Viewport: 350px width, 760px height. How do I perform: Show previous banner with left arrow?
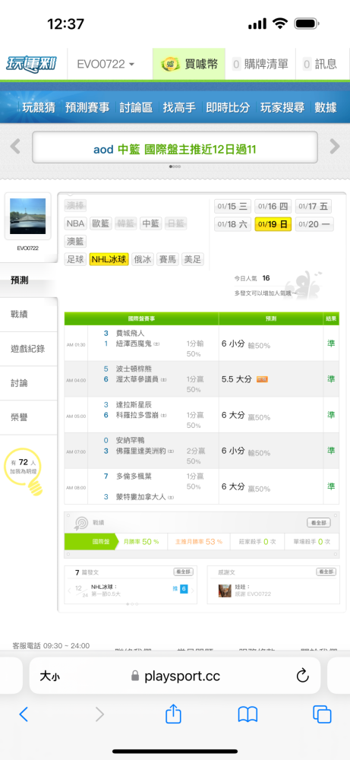tap(15, 147)
